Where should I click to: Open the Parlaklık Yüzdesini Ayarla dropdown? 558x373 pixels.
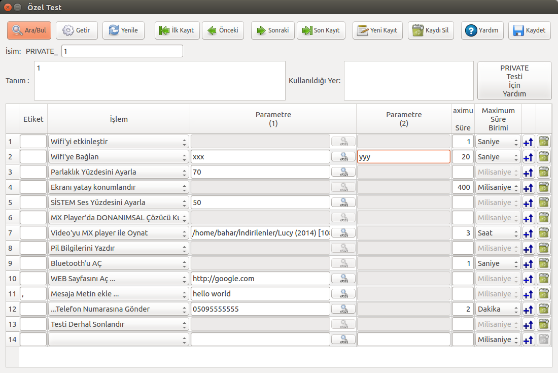(x=119, y=172)
